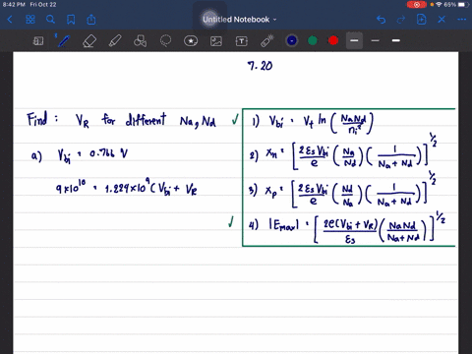Undo the last stroke
Screen dimensions: 472x354
381,20
